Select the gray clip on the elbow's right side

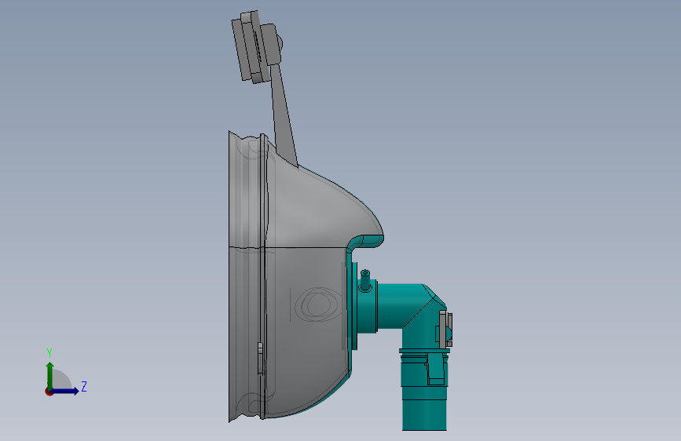(445, 330)
